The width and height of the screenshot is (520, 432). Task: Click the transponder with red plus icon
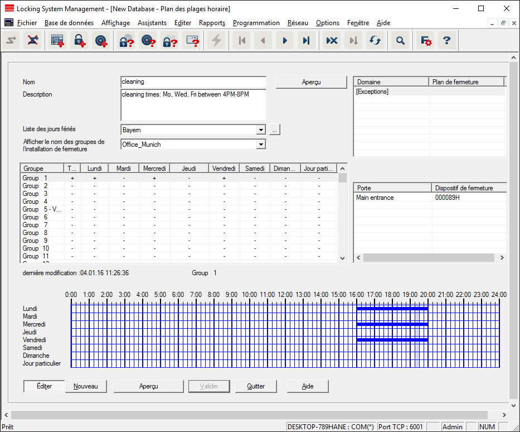pyautogui.click(x=101, y=41)
